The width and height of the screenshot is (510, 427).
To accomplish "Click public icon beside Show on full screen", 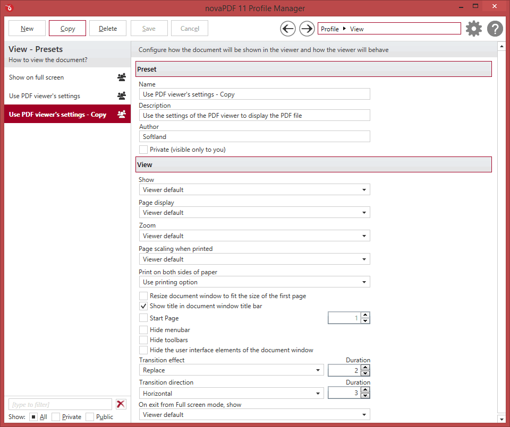I will tap(122, 77).
